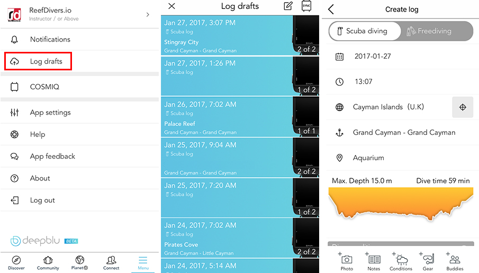This screenshot has height=273, width=479.
Task: Edit time field 13:07
Action: click(x=363, y=81)
